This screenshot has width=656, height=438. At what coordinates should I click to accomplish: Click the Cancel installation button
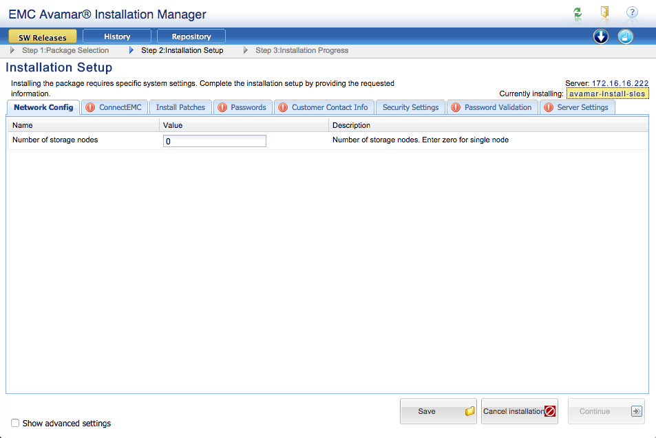(519, 411)
